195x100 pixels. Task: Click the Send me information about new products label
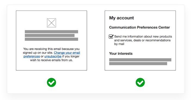point(143,40)
